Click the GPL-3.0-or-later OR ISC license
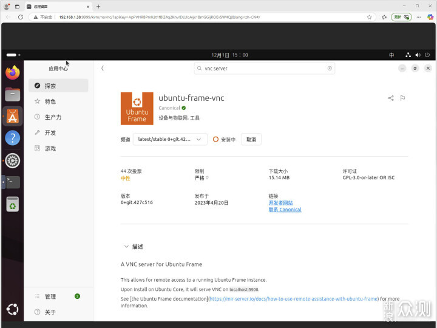Viewport: 437px width, 328px height. pyautogui.click(x=368, y=177)
